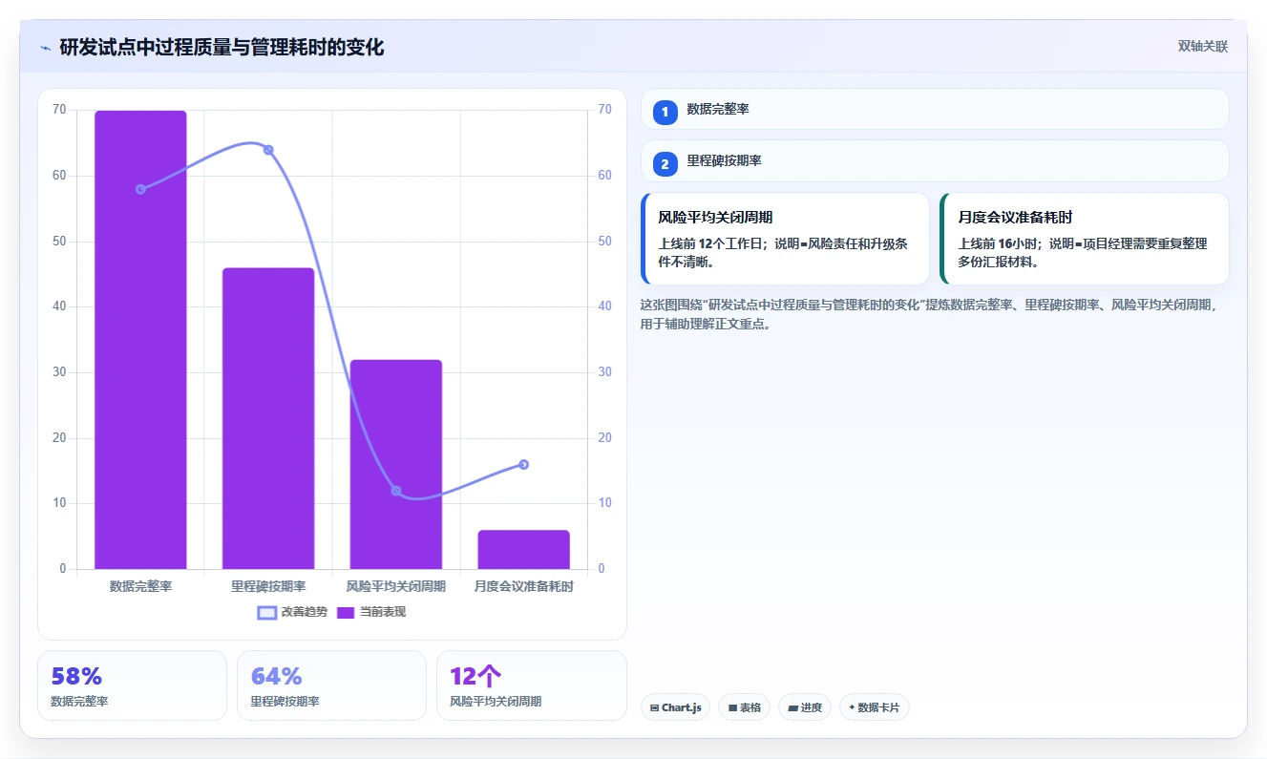This screenshot has width=1267, height=759.
Task: Click the 上线前 12个工作日 description text
Action: pyautogui.click(x=783, y=253)
